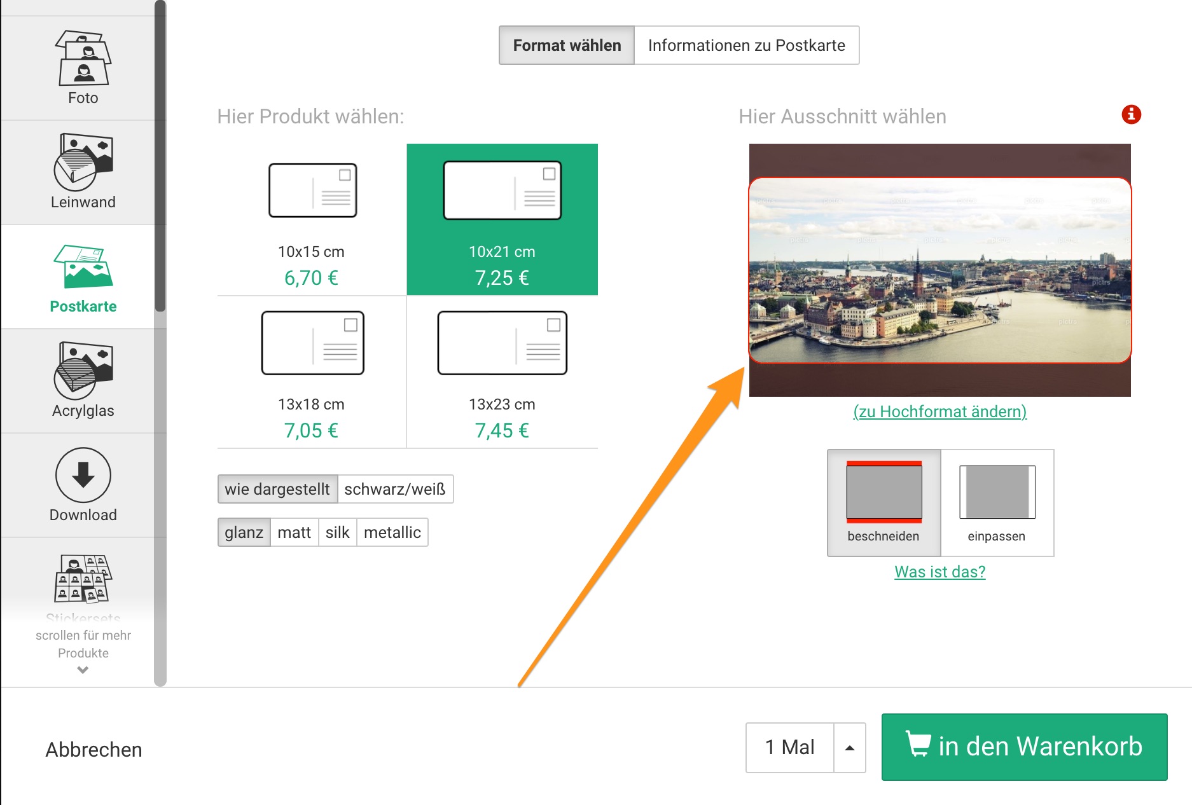
Task: Open the quantity dropdown arrow
Action: point(849,748)
